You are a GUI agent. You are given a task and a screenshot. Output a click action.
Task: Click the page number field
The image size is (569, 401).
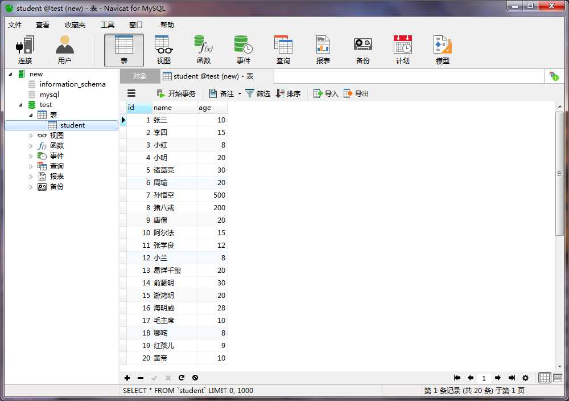pyautogui.click(x=484, y=378)
